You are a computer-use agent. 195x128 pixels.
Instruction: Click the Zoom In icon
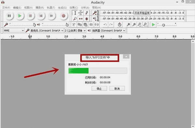pos(128,25)
